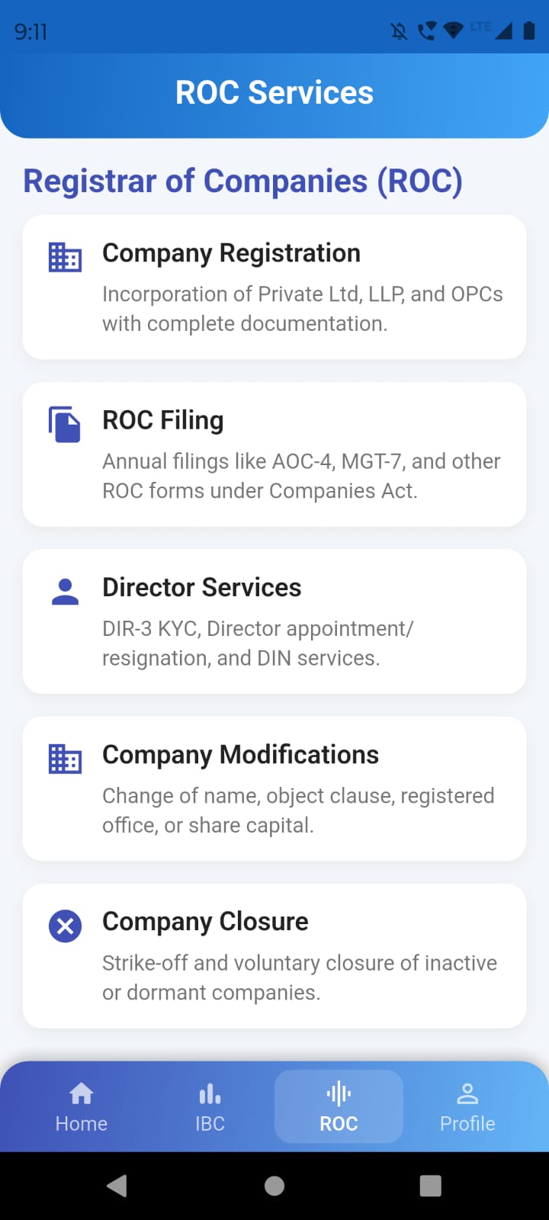Tap the Profile person outline icon
This screenshot has height=1220, width=549.
click(467, 1094)
